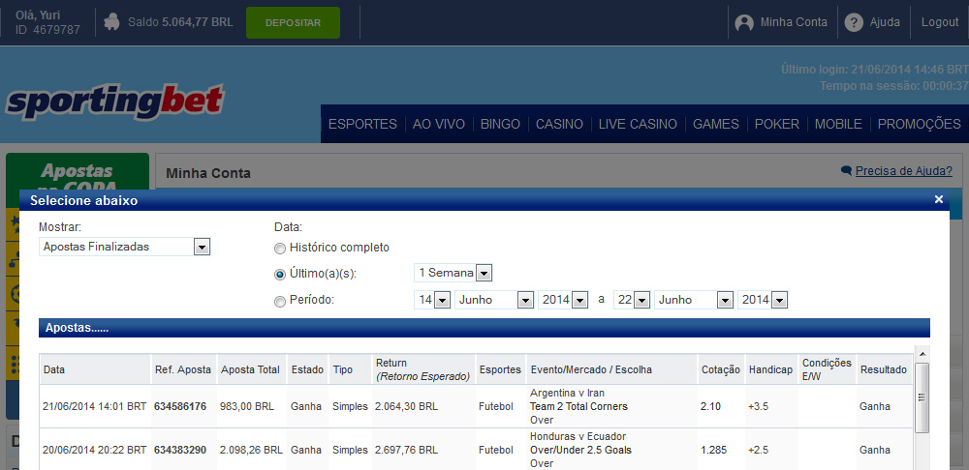
Task: Click the +3.5 handicap cell
Action: (758, 406)
